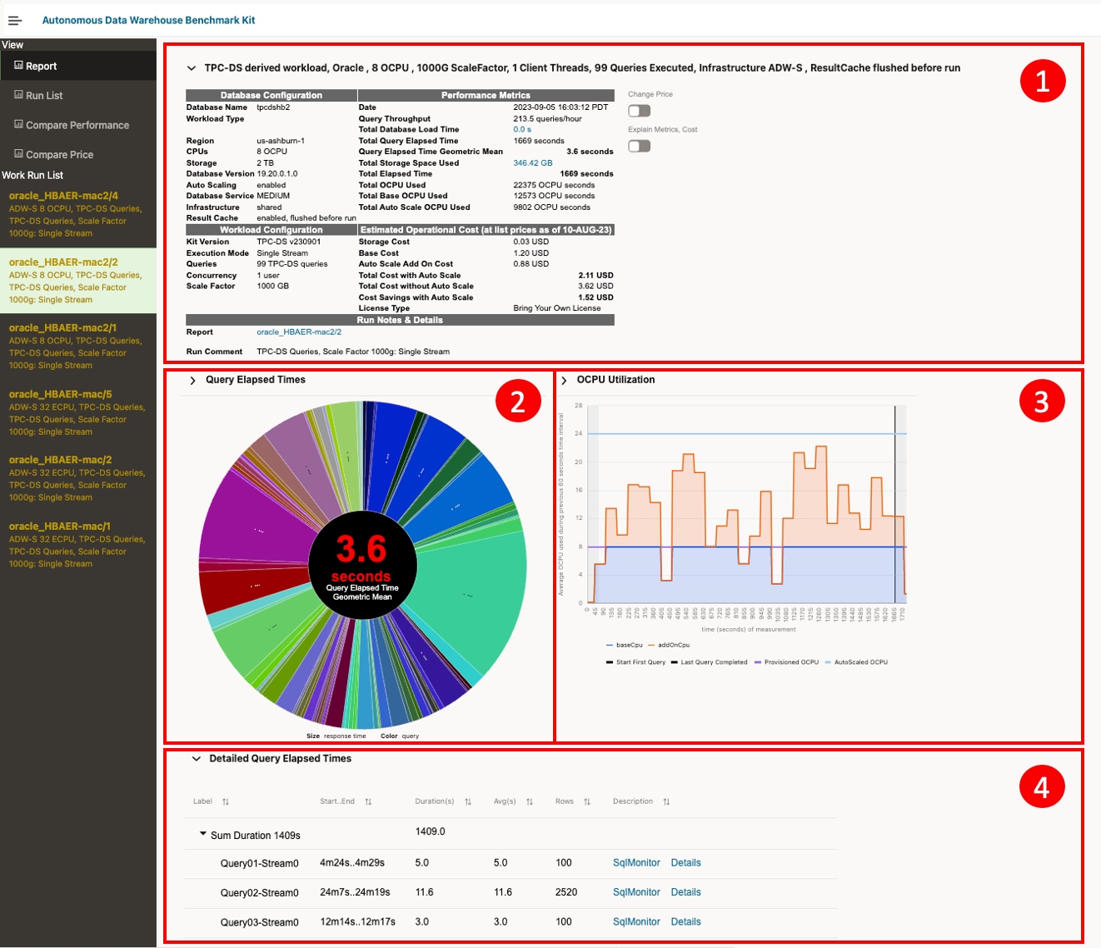Click the Run List icon in the sidebar

coord(18,95)
